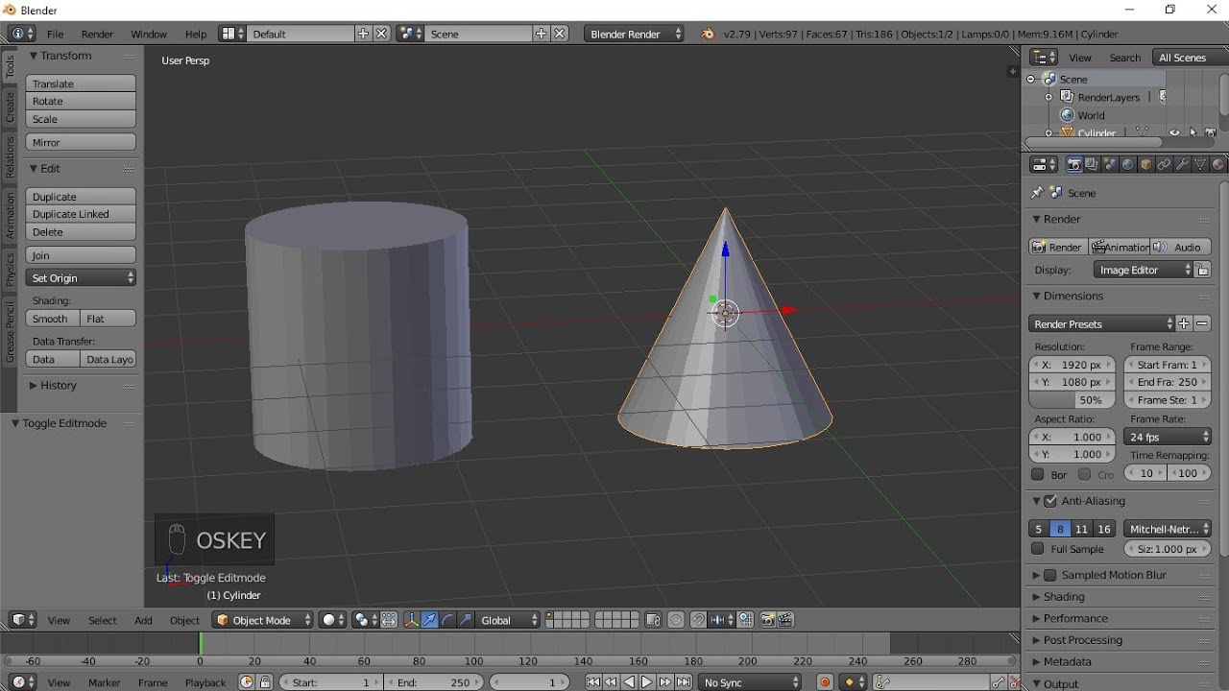Click the Smooth shading button
Screen dimensions: 1229x691
[53, 319]
